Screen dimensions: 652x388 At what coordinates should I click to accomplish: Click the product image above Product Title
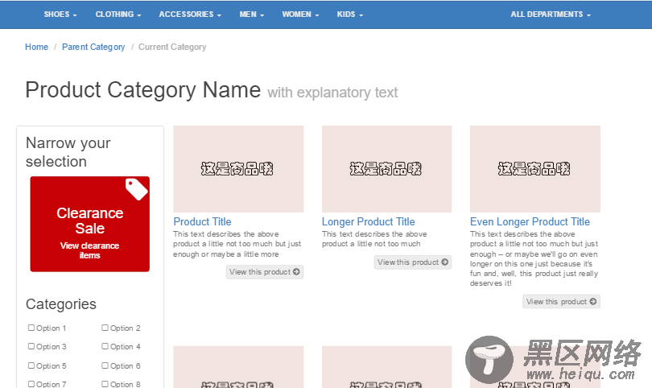tap(238, 169)
